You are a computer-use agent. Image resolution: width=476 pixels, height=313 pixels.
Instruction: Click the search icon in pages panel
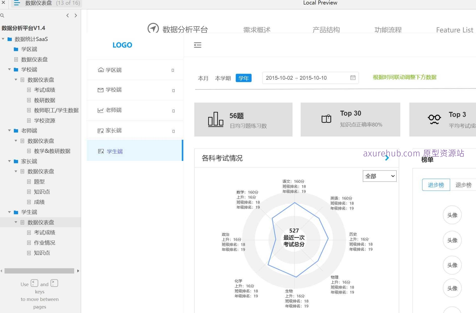[3, 15]
